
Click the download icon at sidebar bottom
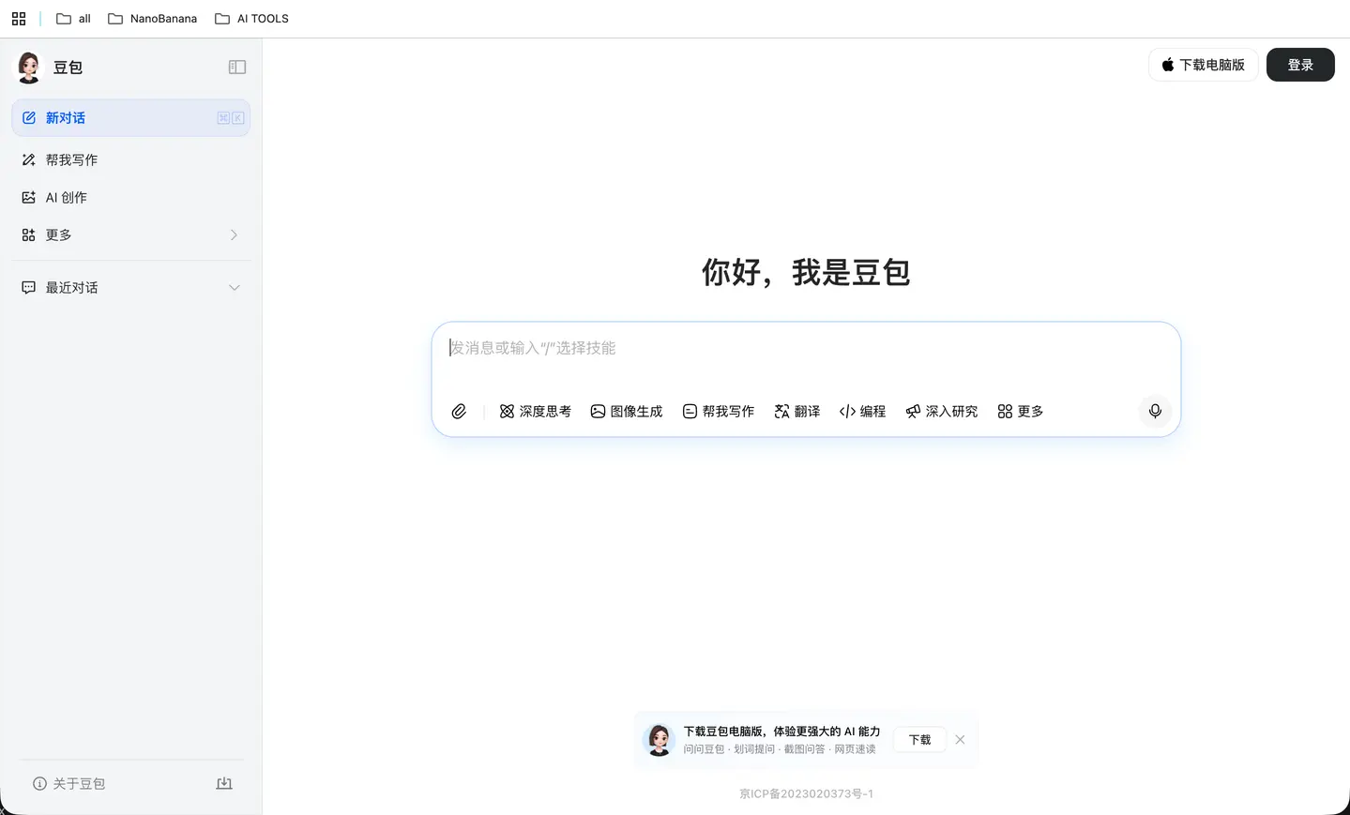pos(224,783)
